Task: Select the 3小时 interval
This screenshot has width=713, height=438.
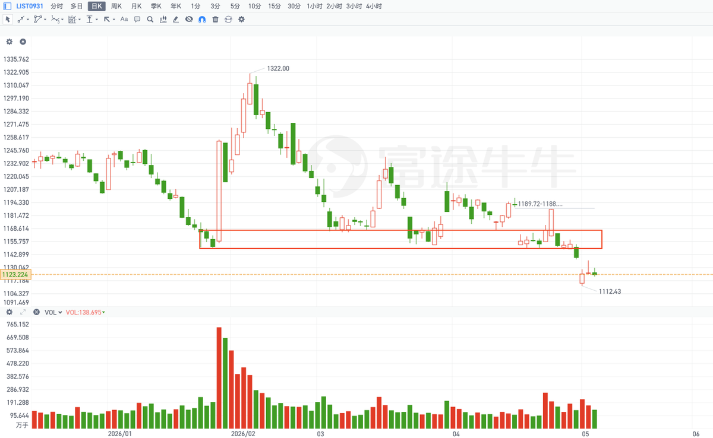Action: [x=354, y=6]
